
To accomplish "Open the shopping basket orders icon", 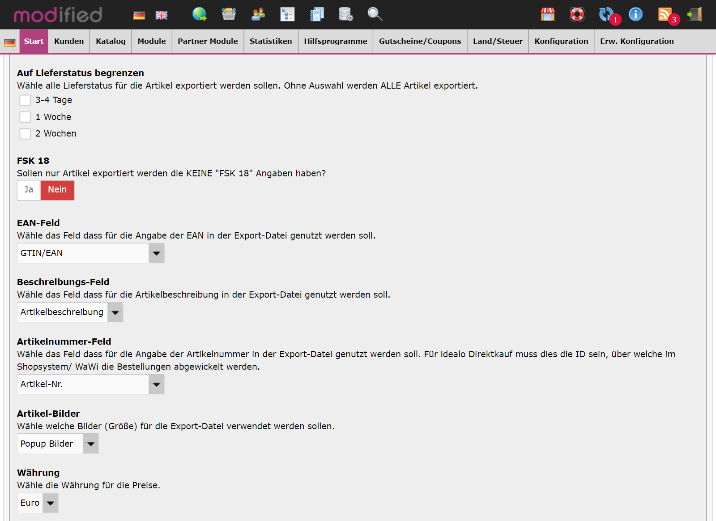I will coord(229,14).
